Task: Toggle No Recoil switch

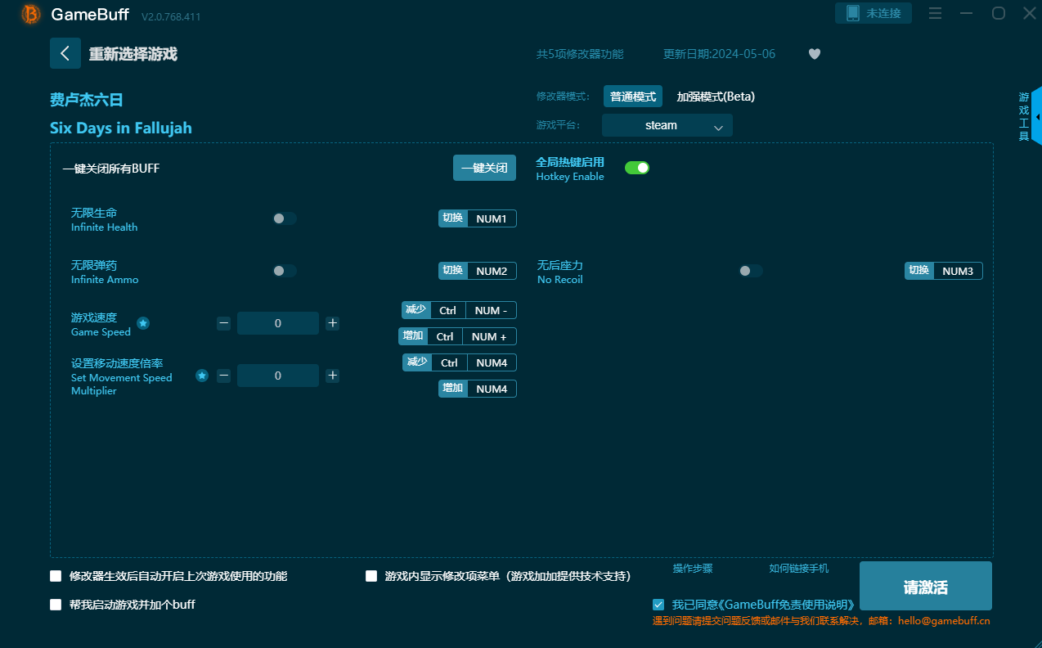Action: 751,271
